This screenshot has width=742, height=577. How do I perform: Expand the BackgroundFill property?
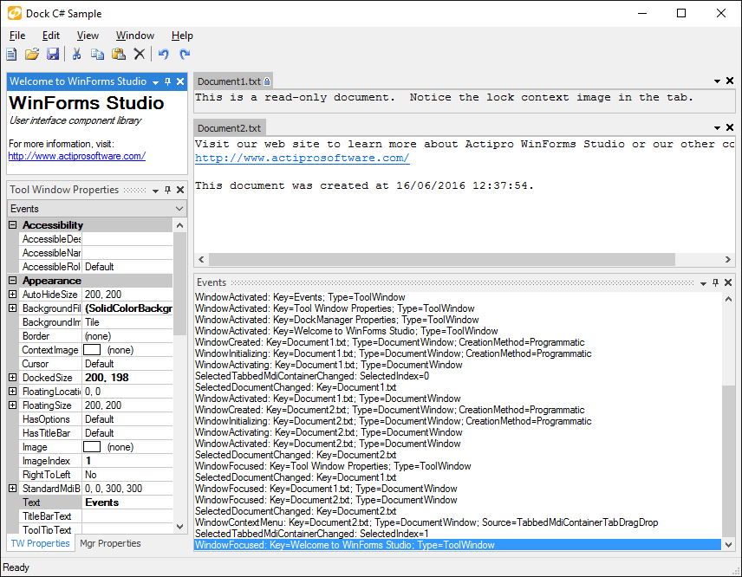pyautogui.click(x=13, y=308)
